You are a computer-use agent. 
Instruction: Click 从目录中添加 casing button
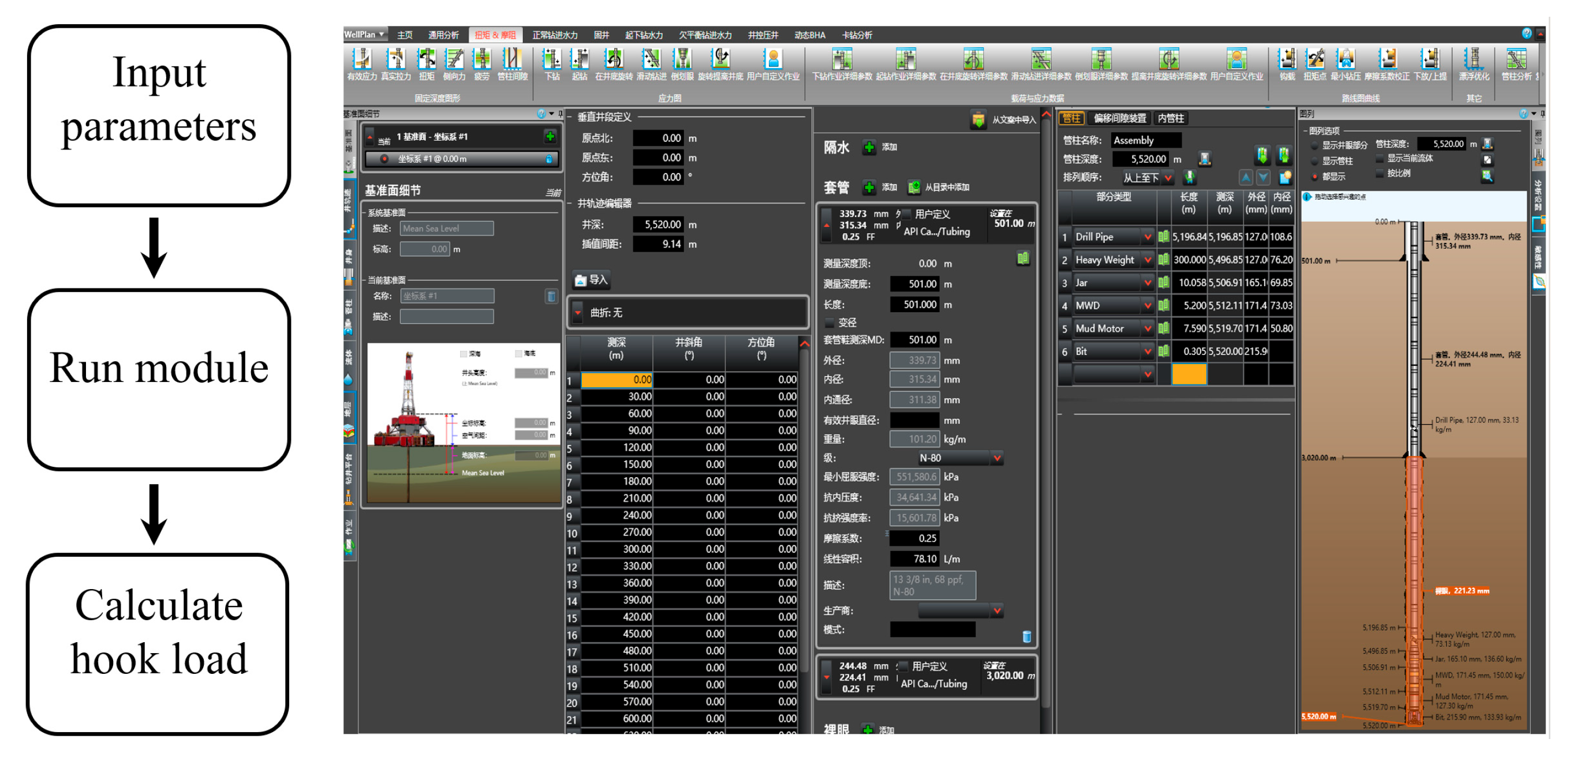click(914, 188)
